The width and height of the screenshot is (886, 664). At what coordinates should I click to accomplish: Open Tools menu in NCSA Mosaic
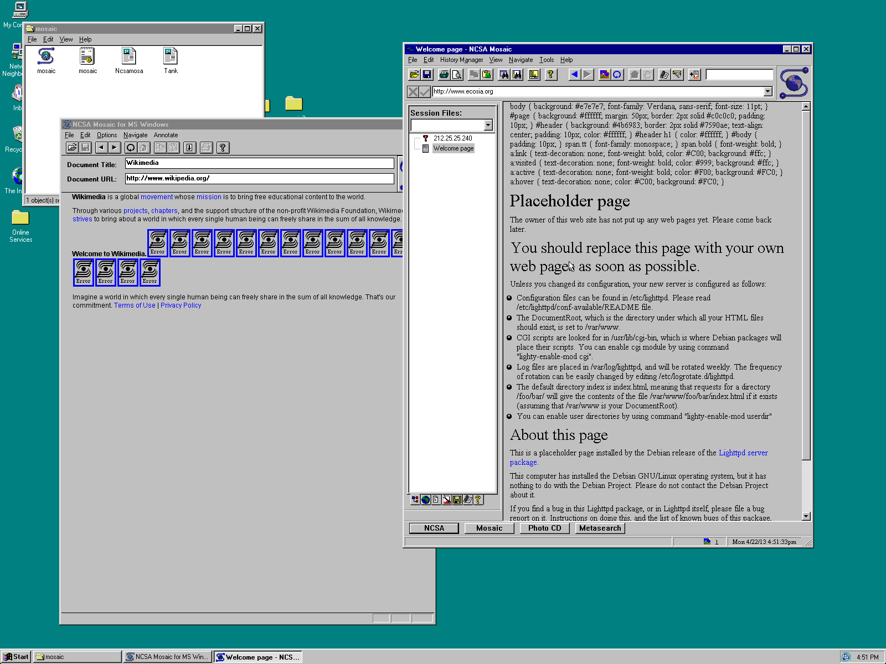point(547,60)
